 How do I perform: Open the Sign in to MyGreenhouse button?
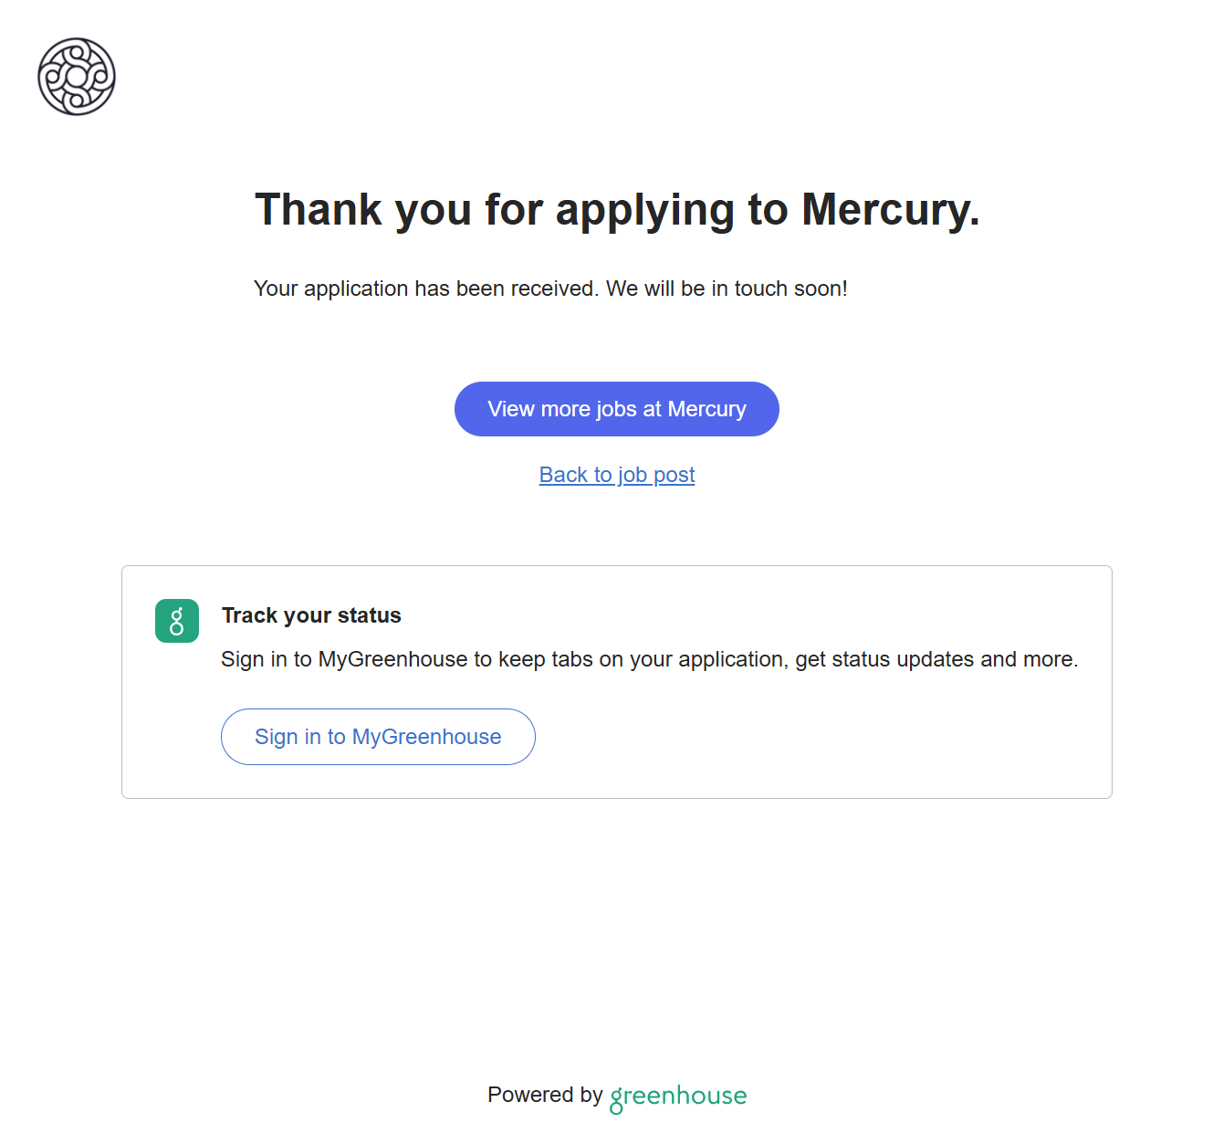(x=378, y=737)
